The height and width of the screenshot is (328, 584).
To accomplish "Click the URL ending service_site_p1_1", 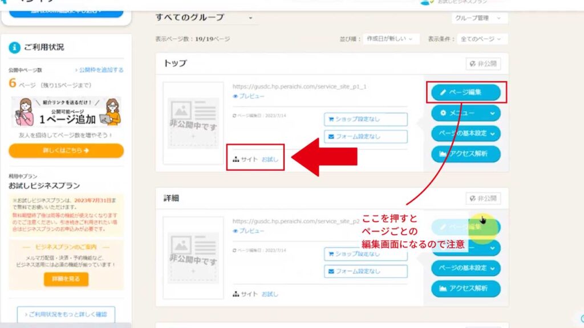I will coord(299,87).
